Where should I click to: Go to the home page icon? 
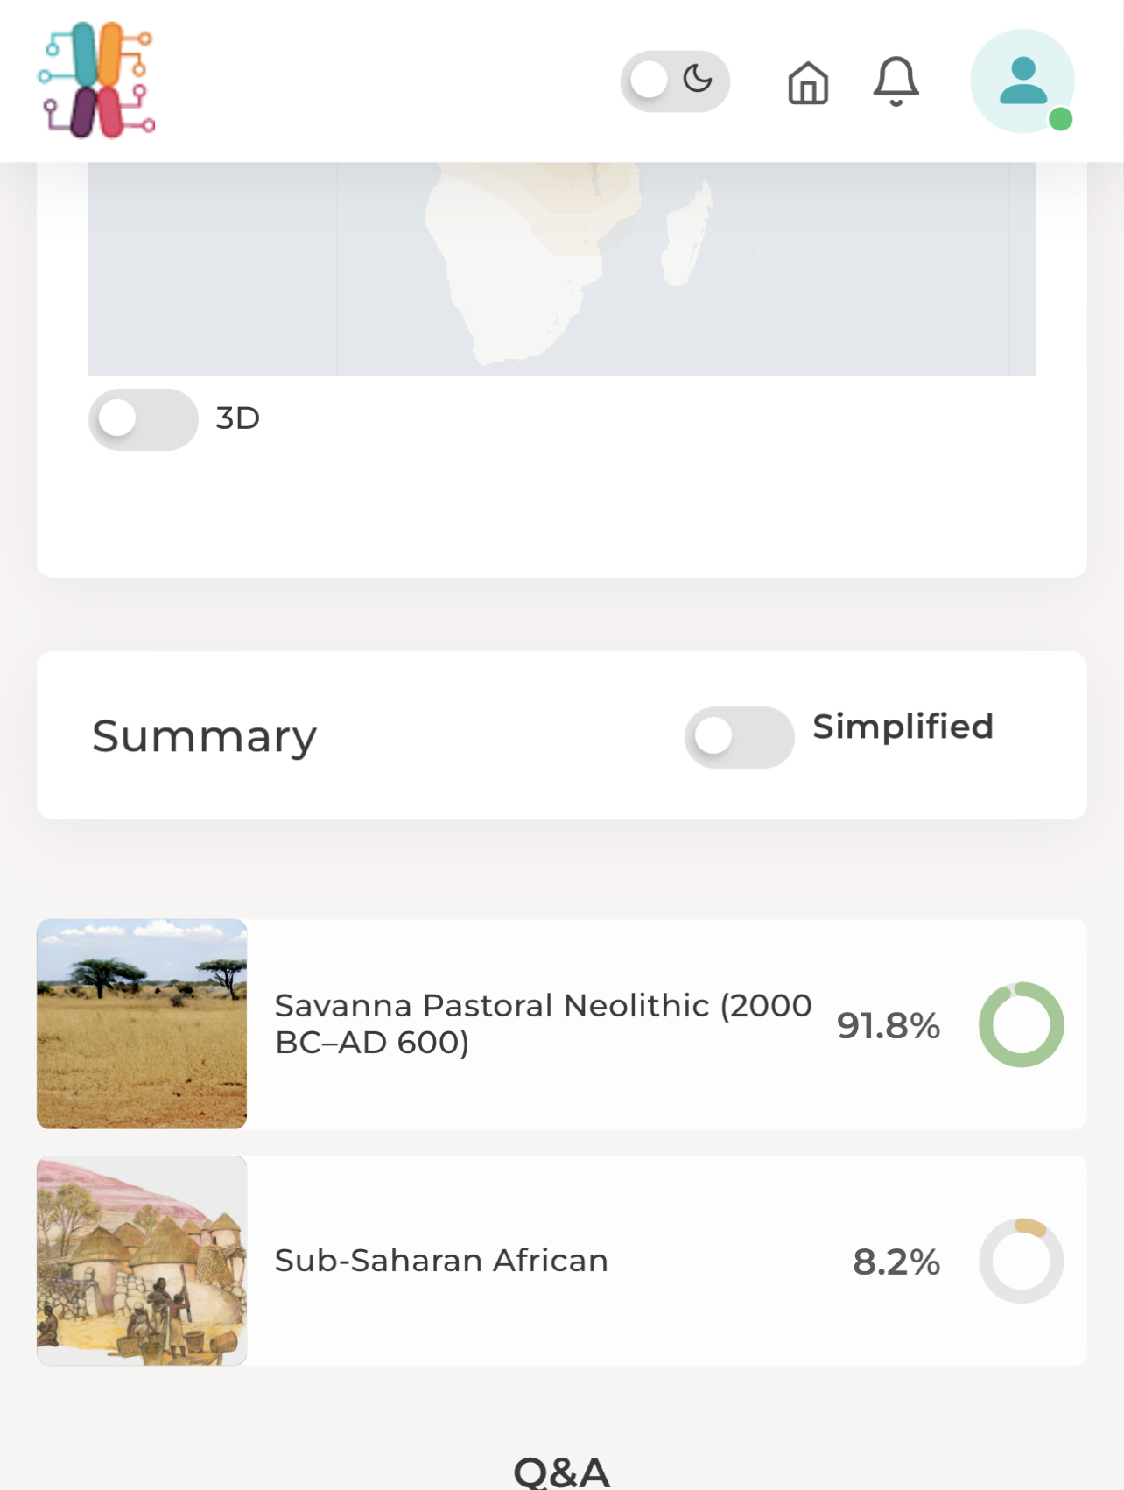tap(807, 83)
